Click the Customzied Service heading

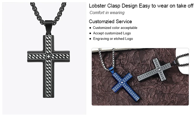pyautogui.click(x=110, y=22)
